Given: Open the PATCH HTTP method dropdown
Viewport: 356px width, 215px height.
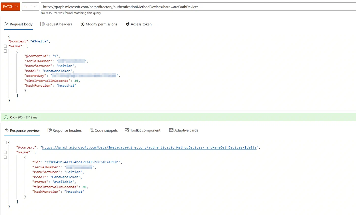Looking at the screenshot, I should pos(10,7).
